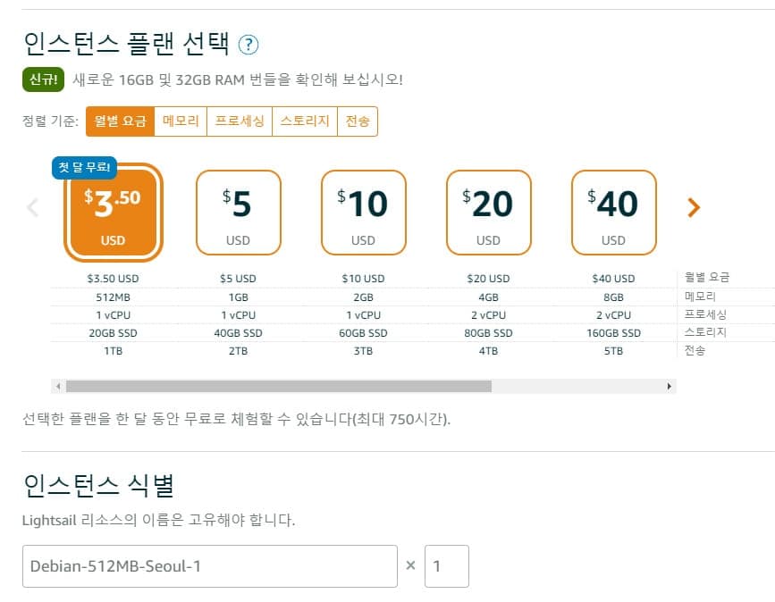The height and width of the screenshot is (602, 775).
Task: Choose the $10 USD plan
Action: pyautogui.click(x=363, y=213)
